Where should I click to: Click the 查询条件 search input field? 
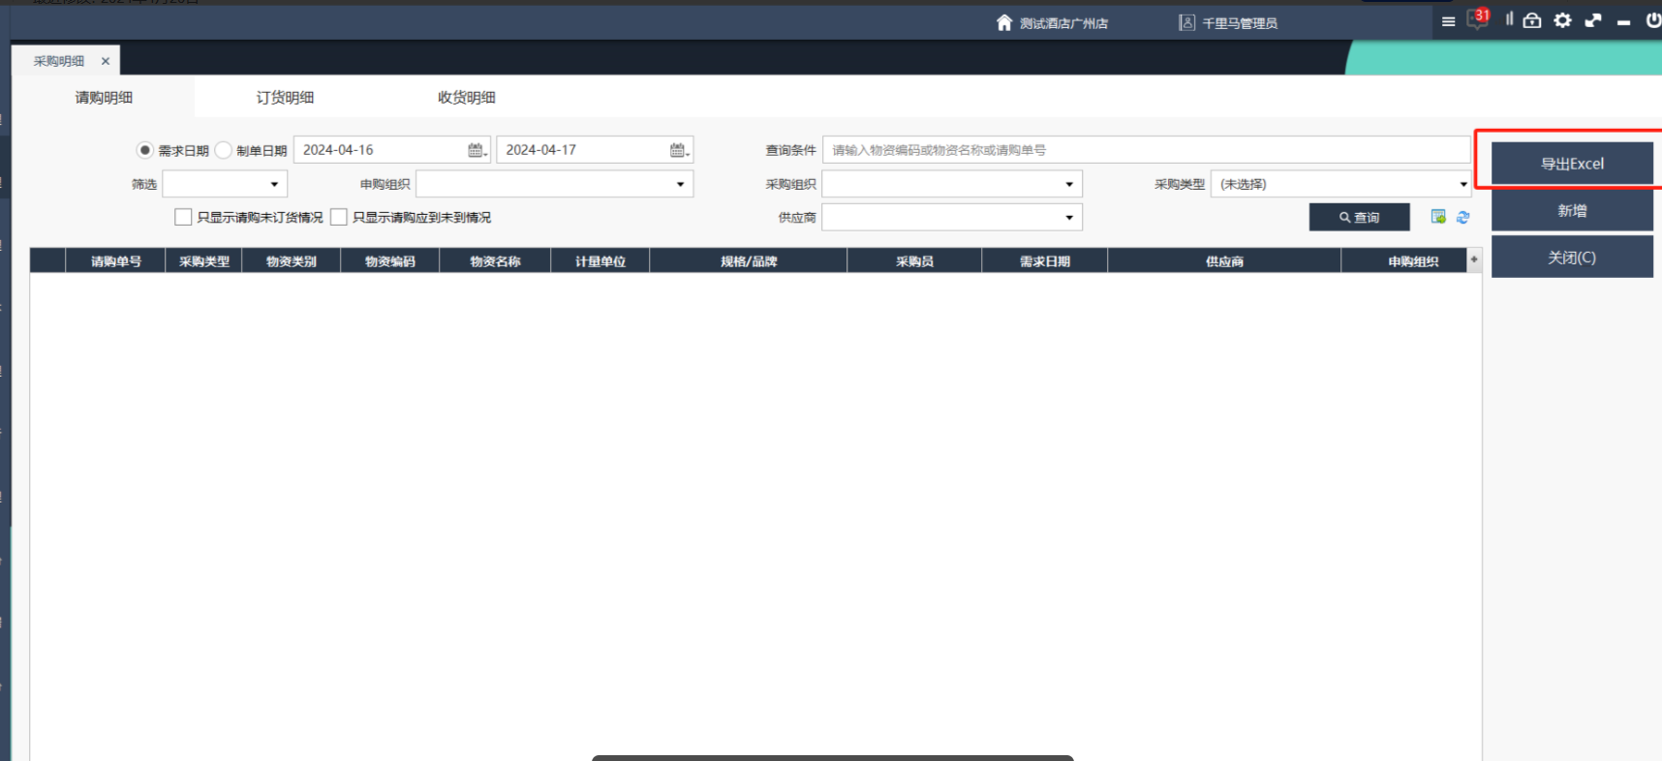pyautogui.click(x=1145, y=150)
